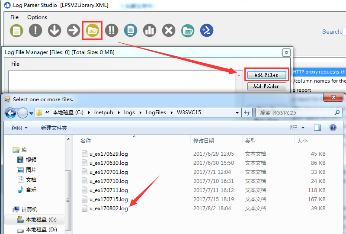Click the navigation pane scroll-up arrow

click(68, 139)
